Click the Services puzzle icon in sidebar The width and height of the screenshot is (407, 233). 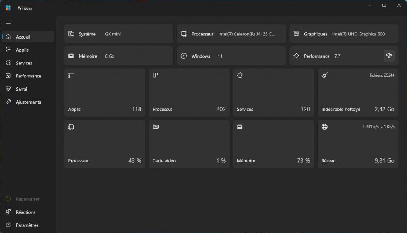coord(8,63)
